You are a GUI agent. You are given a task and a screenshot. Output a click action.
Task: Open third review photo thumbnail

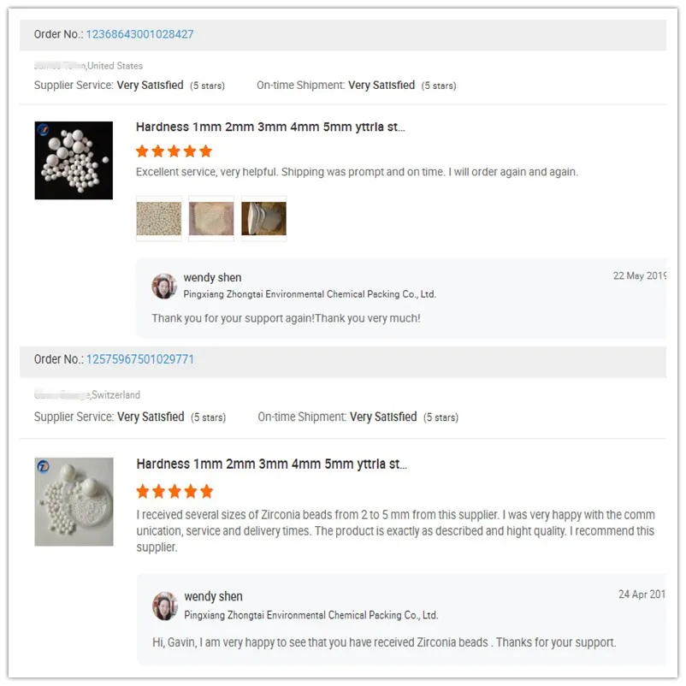263,218
